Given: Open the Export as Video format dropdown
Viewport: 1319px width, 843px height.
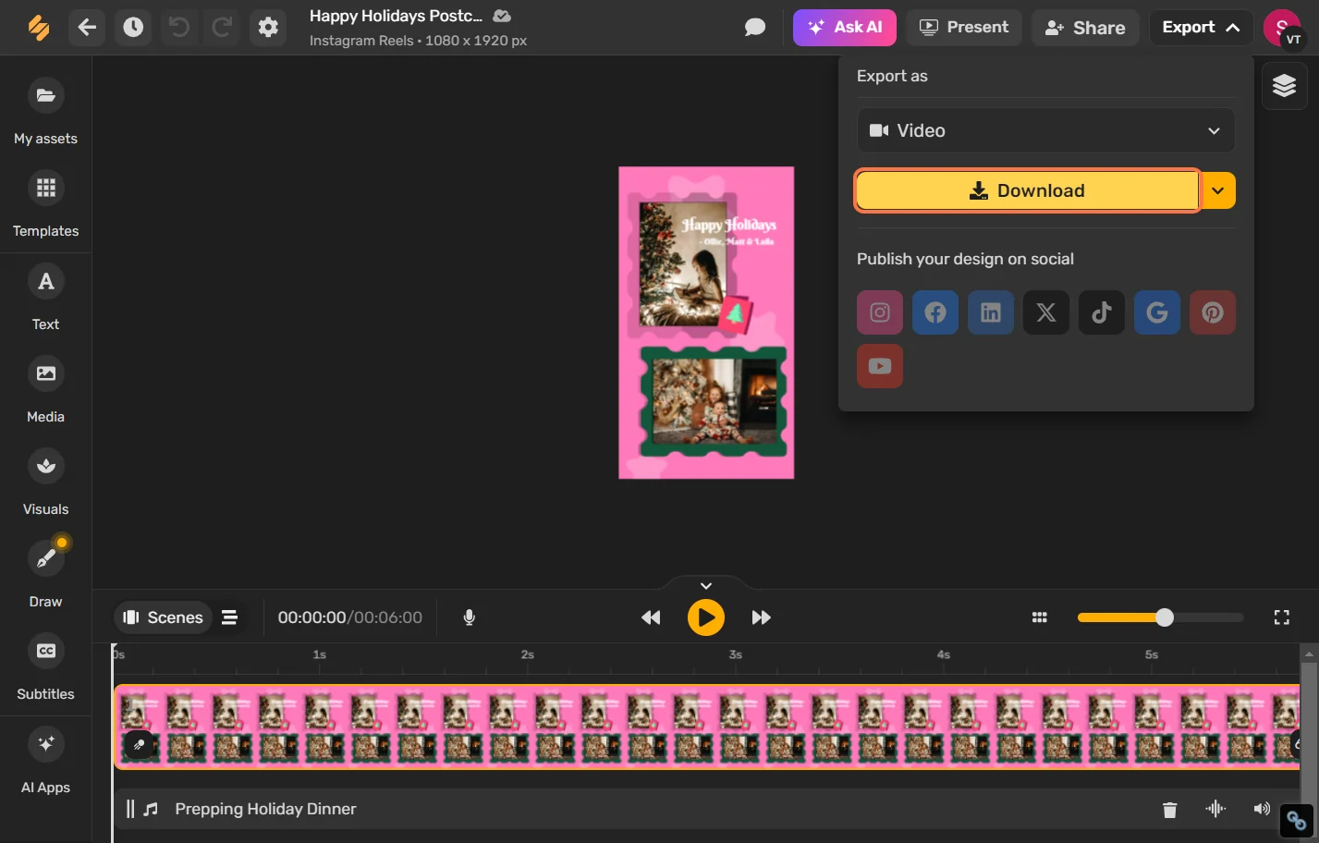Looking at the screenshot, I should 1045,130.
